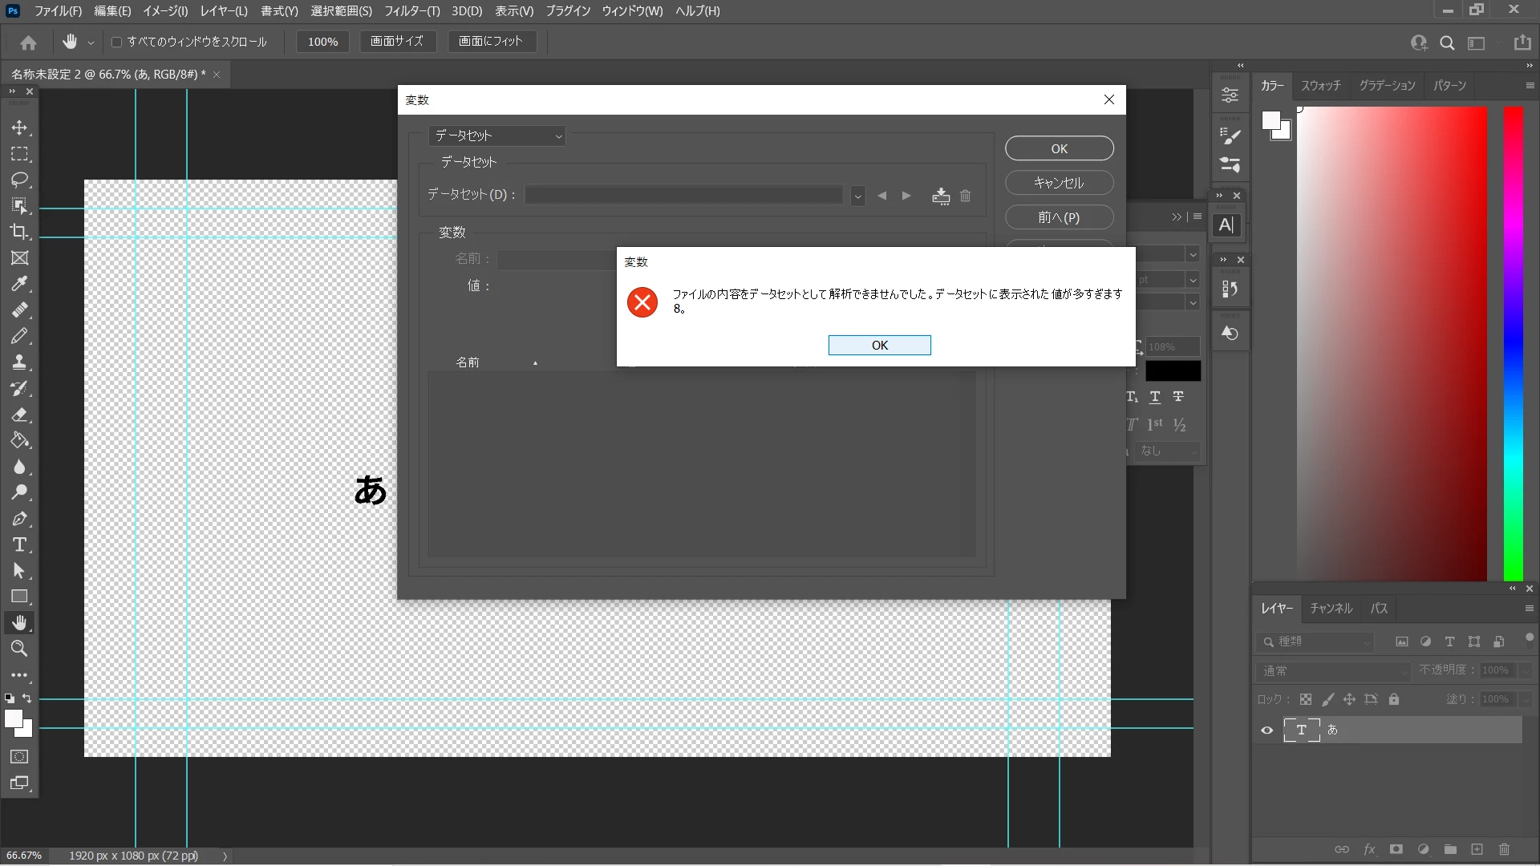Select the Zoom tool in toolbar
The width and height of the screenshot is (1540, 866).
click(x=19, y=649)
